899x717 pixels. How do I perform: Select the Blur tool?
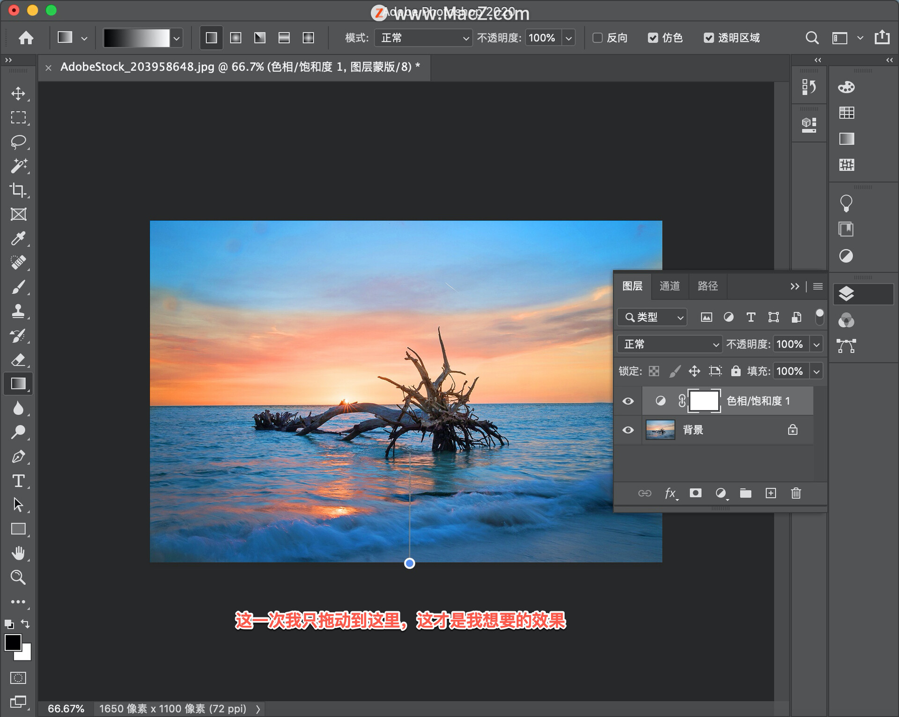[x=18, y=408]
